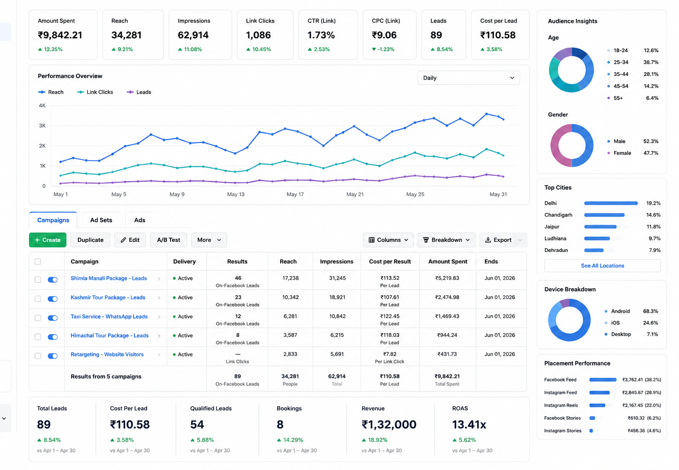Click the purple Leads legend marker
This screenshot has height=470, width=679.
click(x=130, y=92)
